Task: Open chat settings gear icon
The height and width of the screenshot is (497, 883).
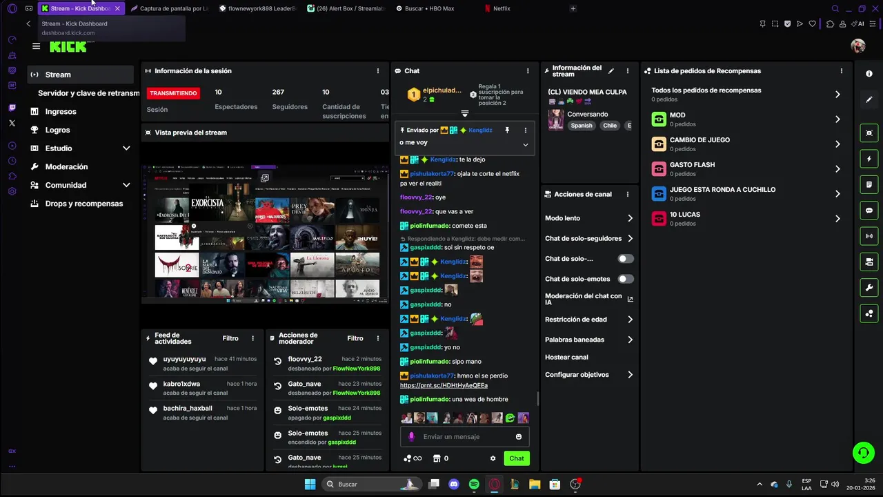Action: tap(493, 458)
